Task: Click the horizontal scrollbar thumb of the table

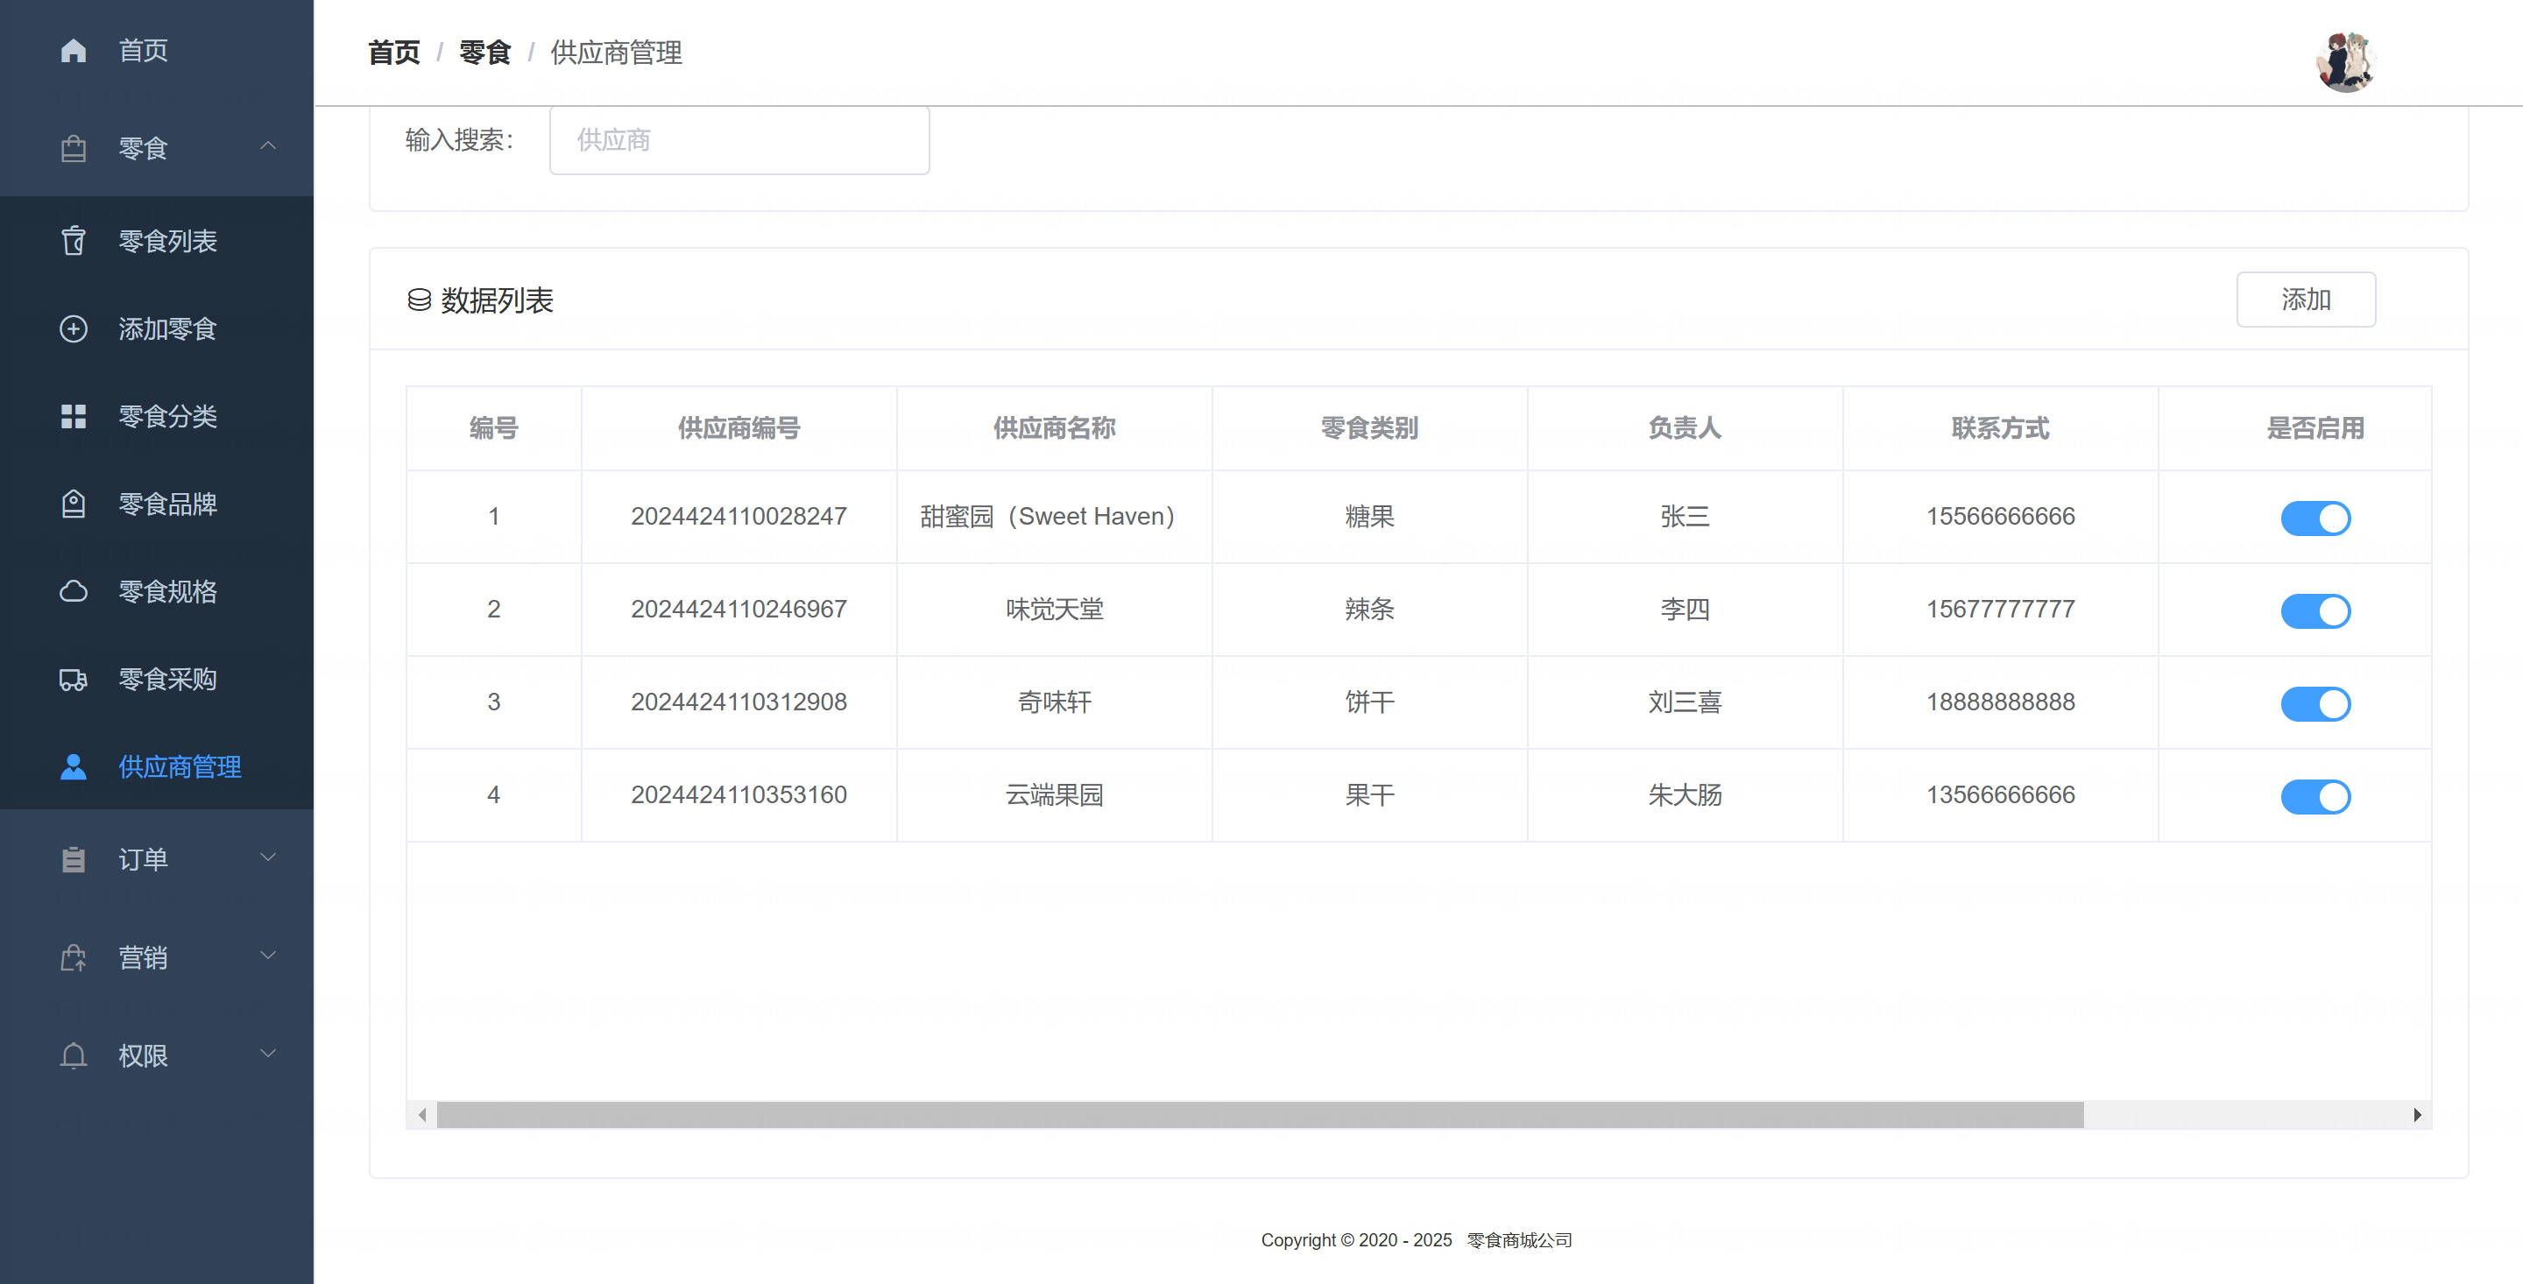Action: click(1261, 1115)
